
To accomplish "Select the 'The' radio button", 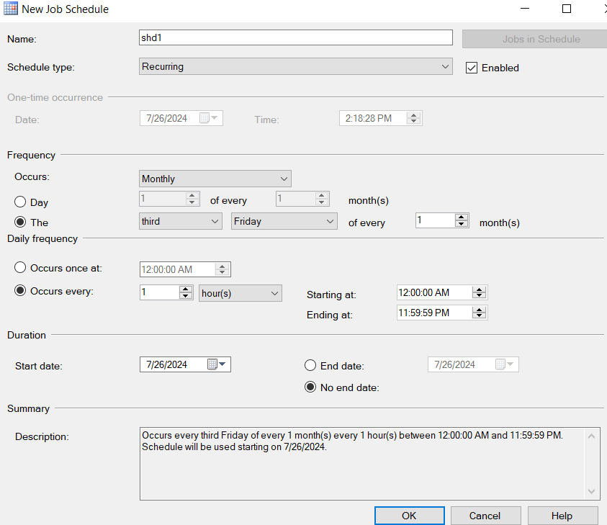I will [x=20, y=222].
